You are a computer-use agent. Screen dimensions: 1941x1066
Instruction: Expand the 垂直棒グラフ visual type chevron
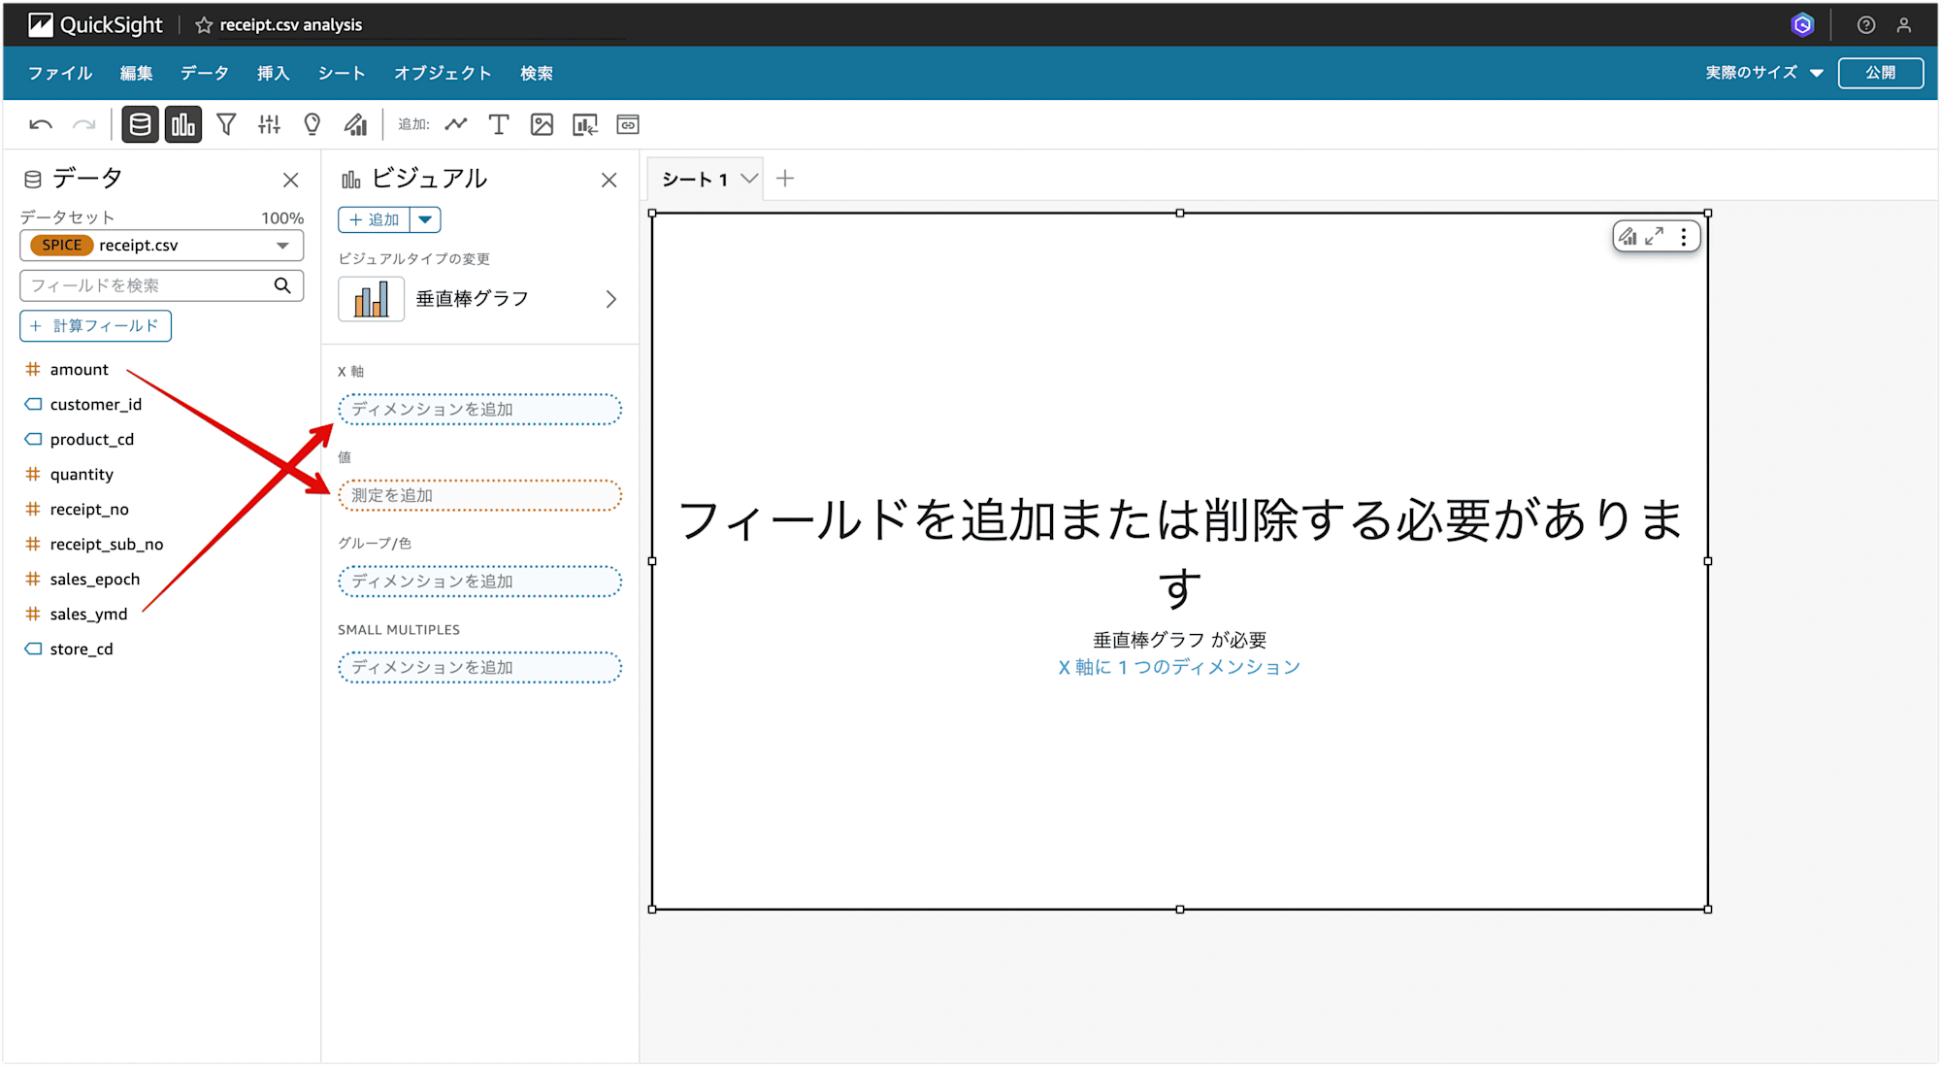click(610, 299)
